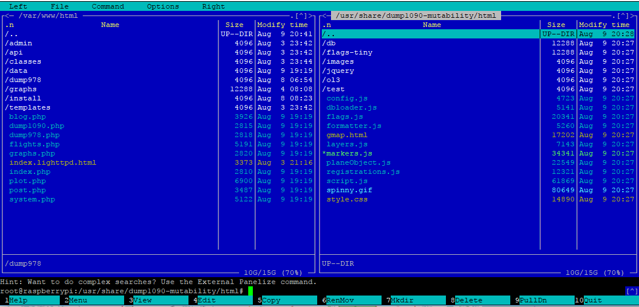The width and height of the screenshot is (639, 307).
Task: Sort right panel by Size column
Action: click(556, 25)
